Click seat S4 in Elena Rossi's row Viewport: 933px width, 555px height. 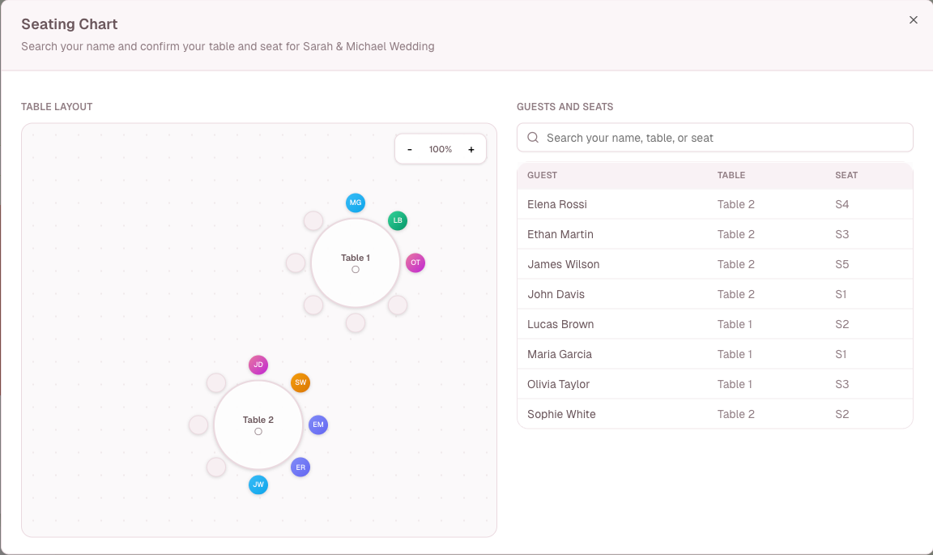click(841, 204)
